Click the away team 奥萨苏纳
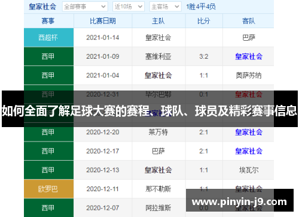This screenshot has width=299, height=217. click(249, 76)
